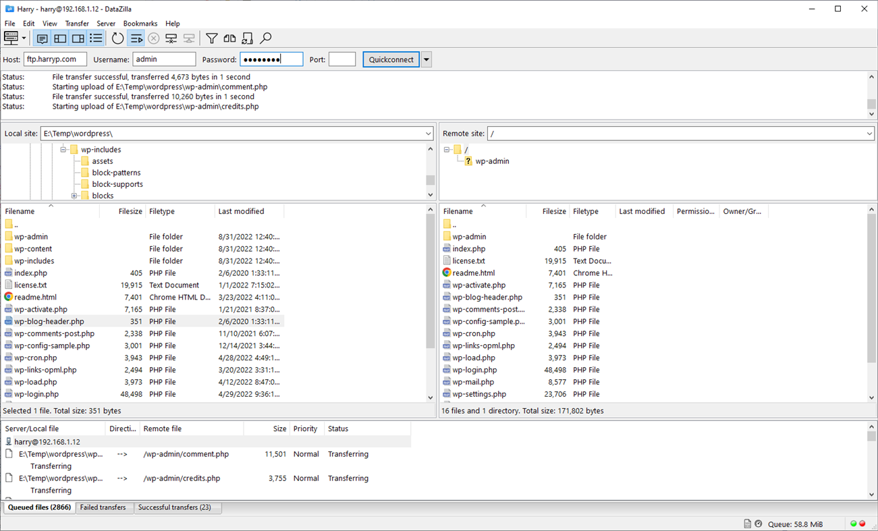Screen dimensions: 878x531
Task: Open the Site Manager
Action: [x=11, y=38]
